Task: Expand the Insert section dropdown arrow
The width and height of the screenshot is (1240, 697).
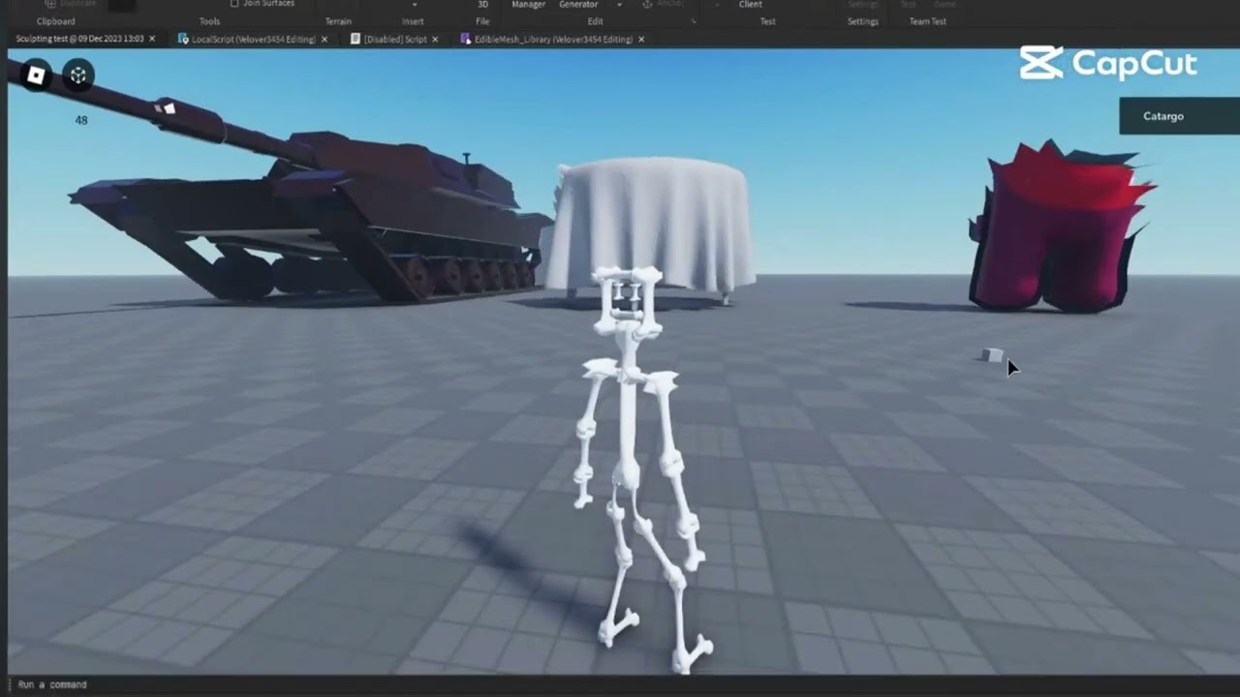Action: pos(415,5)
